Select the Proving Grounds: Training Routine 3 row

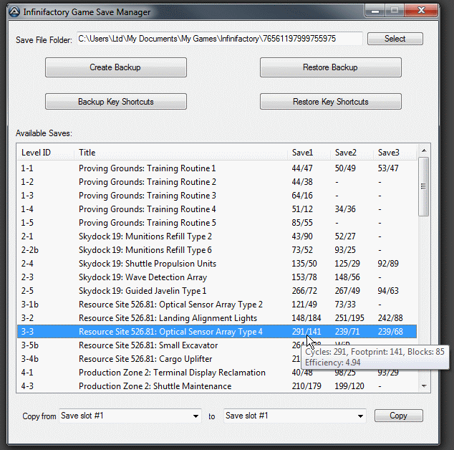217,196
